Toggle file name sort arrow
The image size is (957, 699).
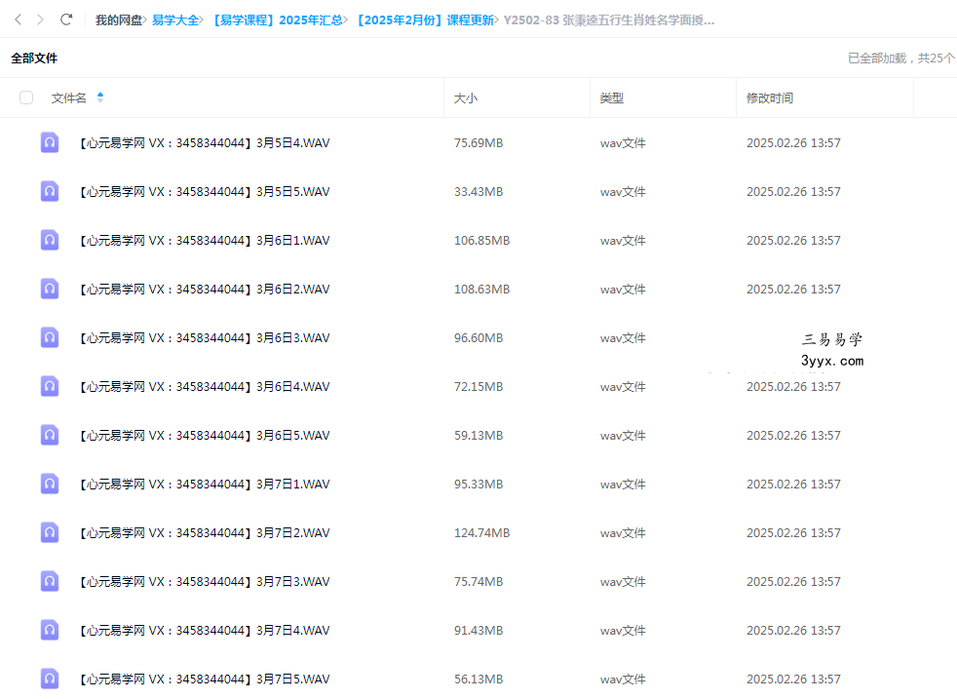click(x=100, y=97)
